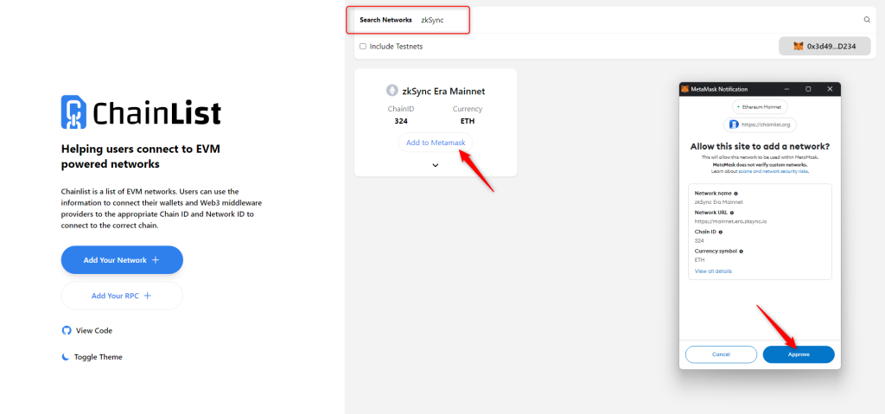The height and width of the screenshot is (414, 885).
Task: Cancel the MetaMask add network request
Action: (x=721, y=354)
